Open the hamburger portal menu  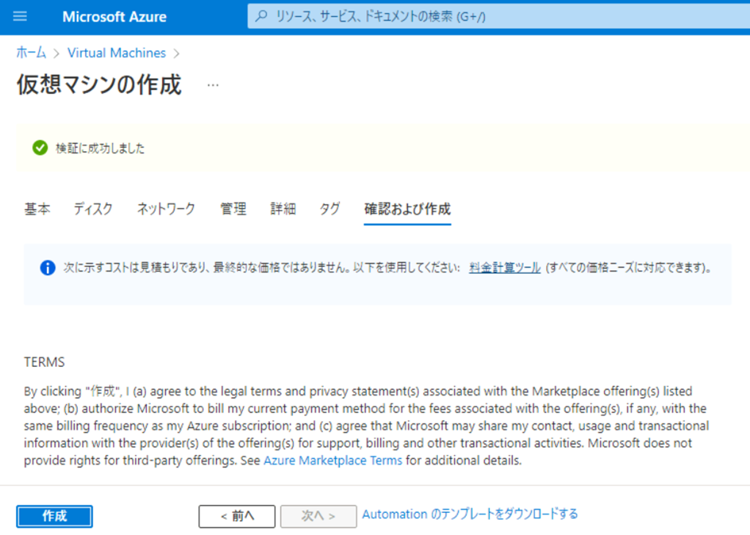coord(20,17)
